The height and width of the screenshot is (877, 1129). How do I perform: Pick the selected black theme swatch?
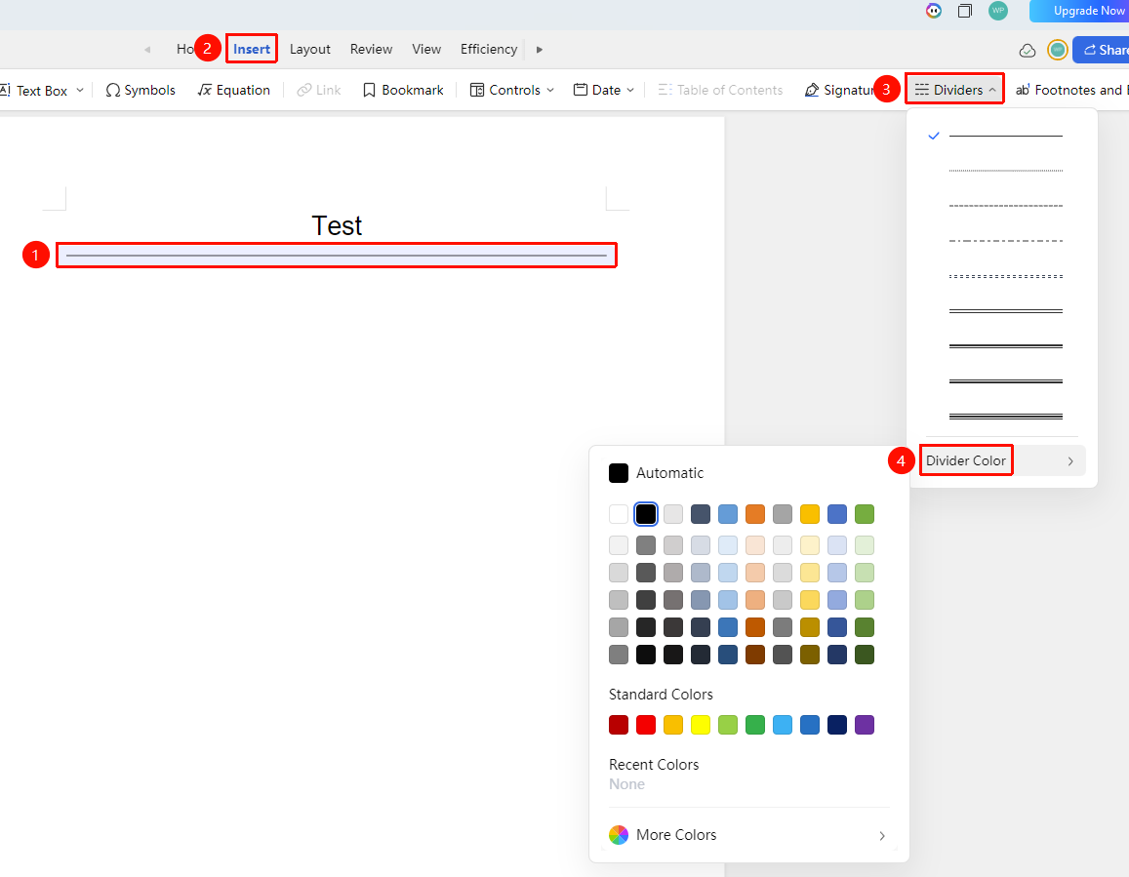coord(646,514)
